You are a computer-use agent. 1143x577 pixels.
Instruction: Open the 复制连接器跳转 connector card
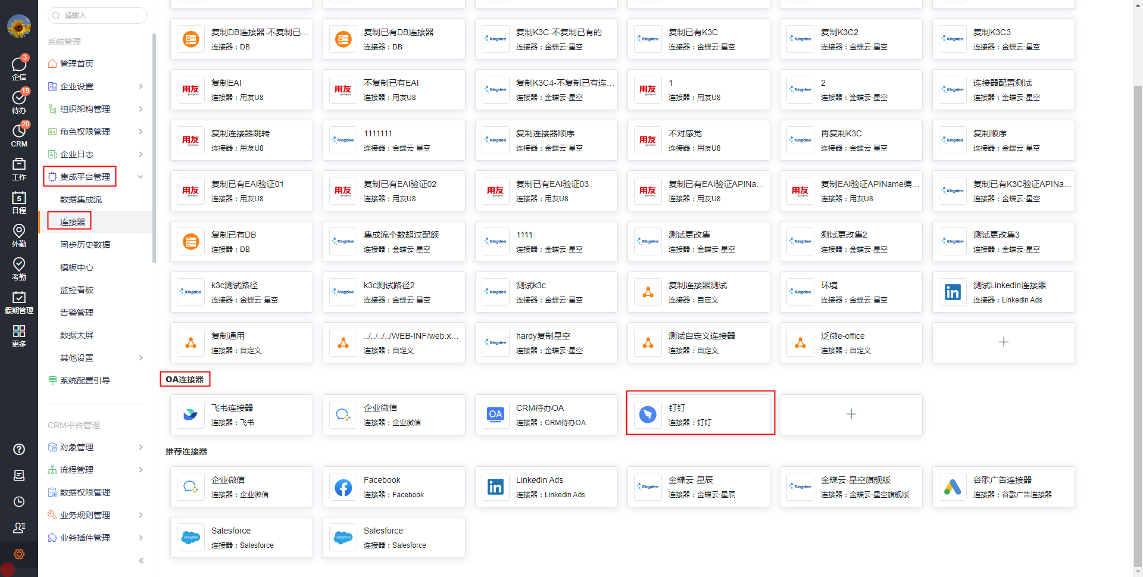tap(242, 140)
